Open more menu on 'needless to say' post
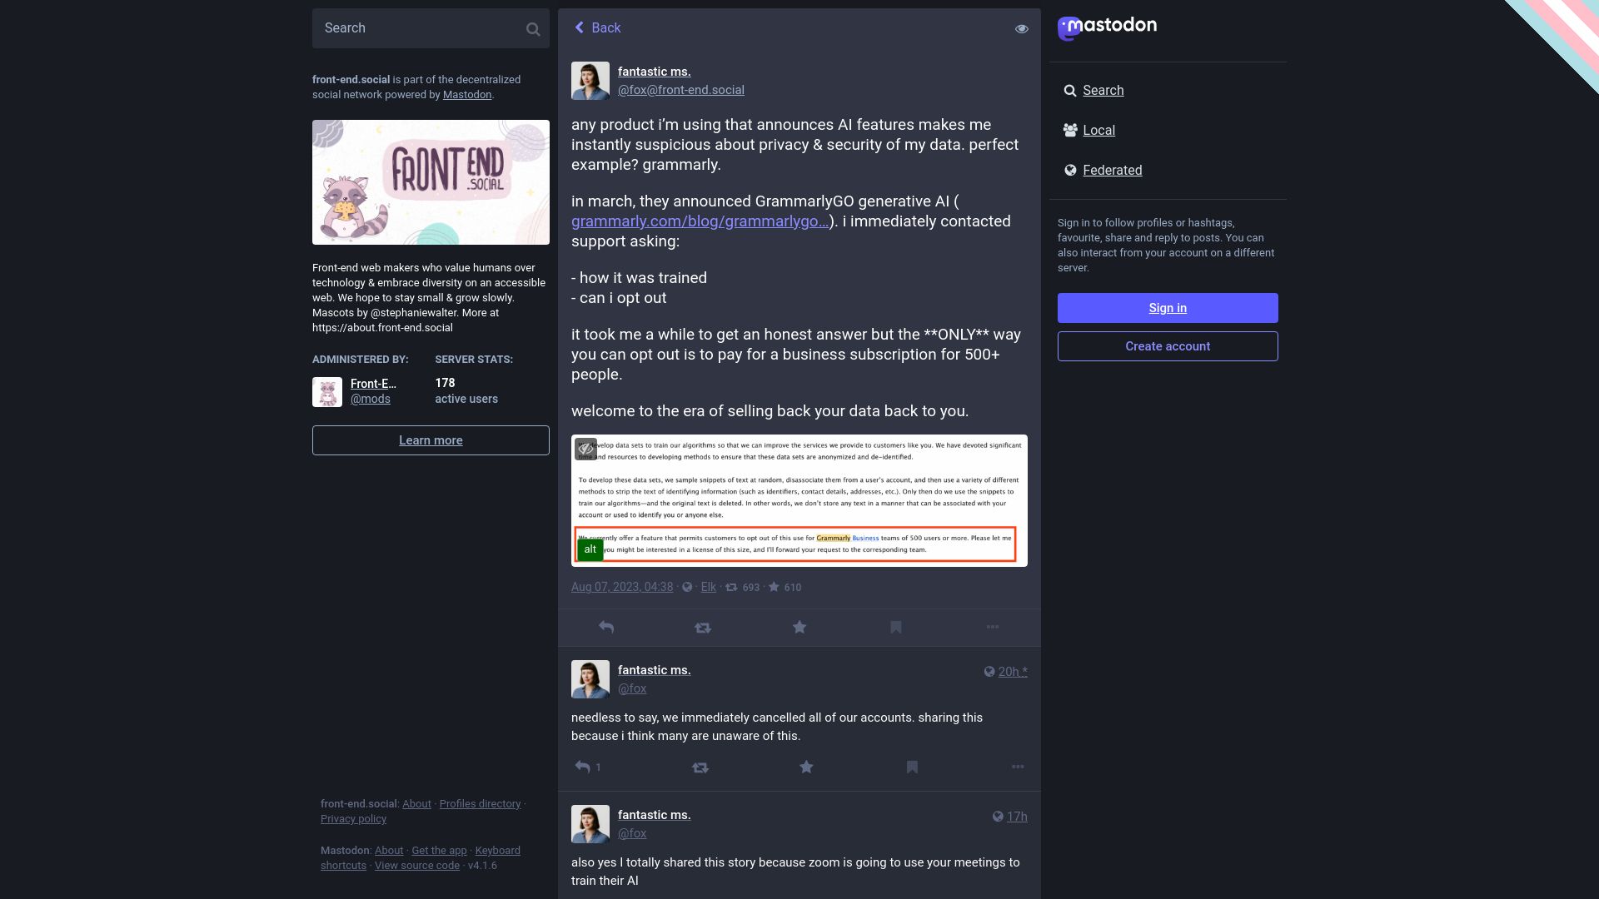Viewport: 1599px width, 899px height. point(1018,767)
